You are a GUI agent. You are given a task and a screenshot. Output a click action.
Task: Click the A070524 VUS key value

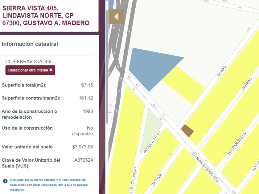[x=84, y=160]
